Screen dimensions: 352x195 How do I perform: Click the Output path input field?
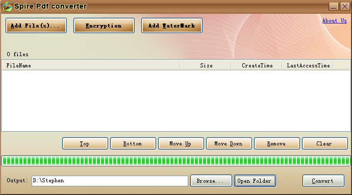click(110, 181)
